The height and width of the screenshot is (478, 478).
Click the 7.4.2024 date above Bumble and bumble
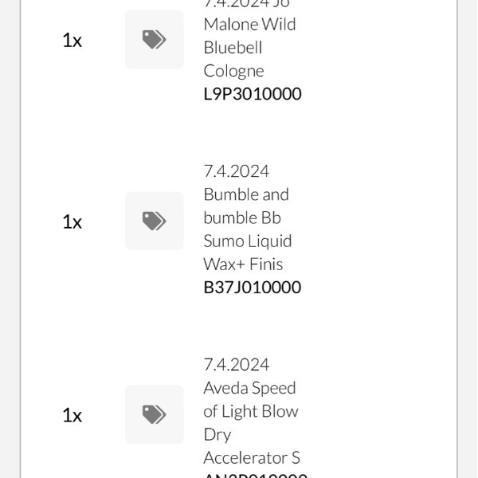point(237,171)
